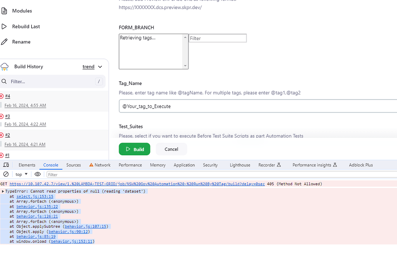Open build #3 from Build History

pos(7,116)
